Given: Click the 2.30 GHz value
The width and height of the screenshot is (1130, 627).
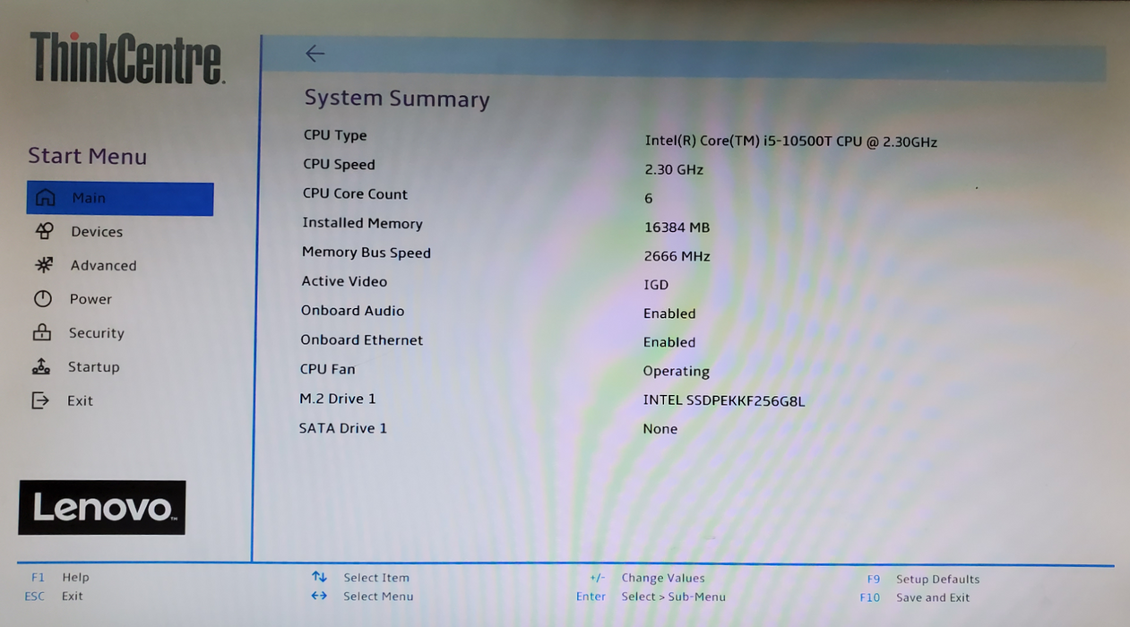Looking at the screenshot, I should (x=674, y=169).
